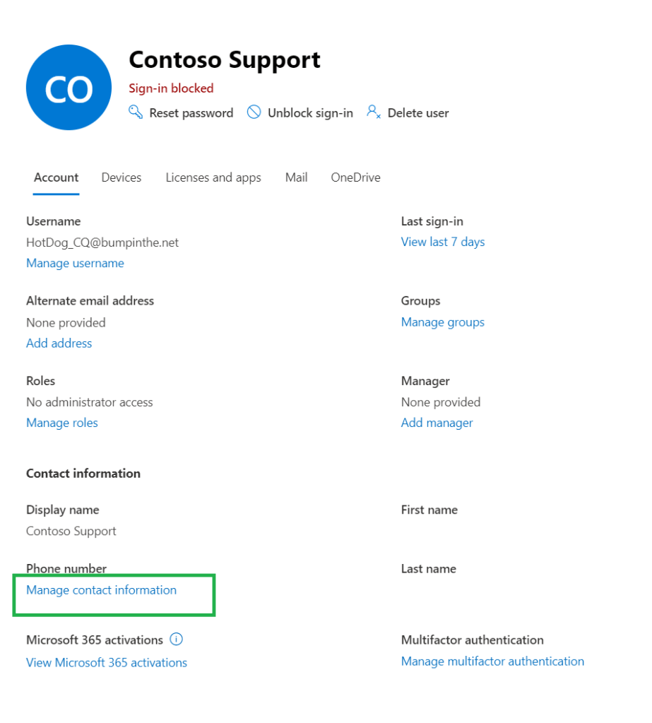The image size is (652, 723).
Task: Open the Manage groups link
Action: pyautogui.click(x=443, y=322)
